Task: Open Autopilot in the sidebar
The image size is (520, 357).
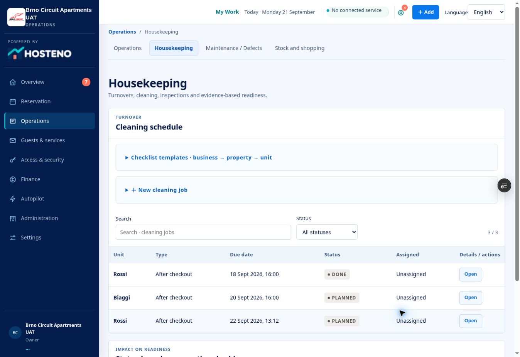Action: tap(49, 199)
